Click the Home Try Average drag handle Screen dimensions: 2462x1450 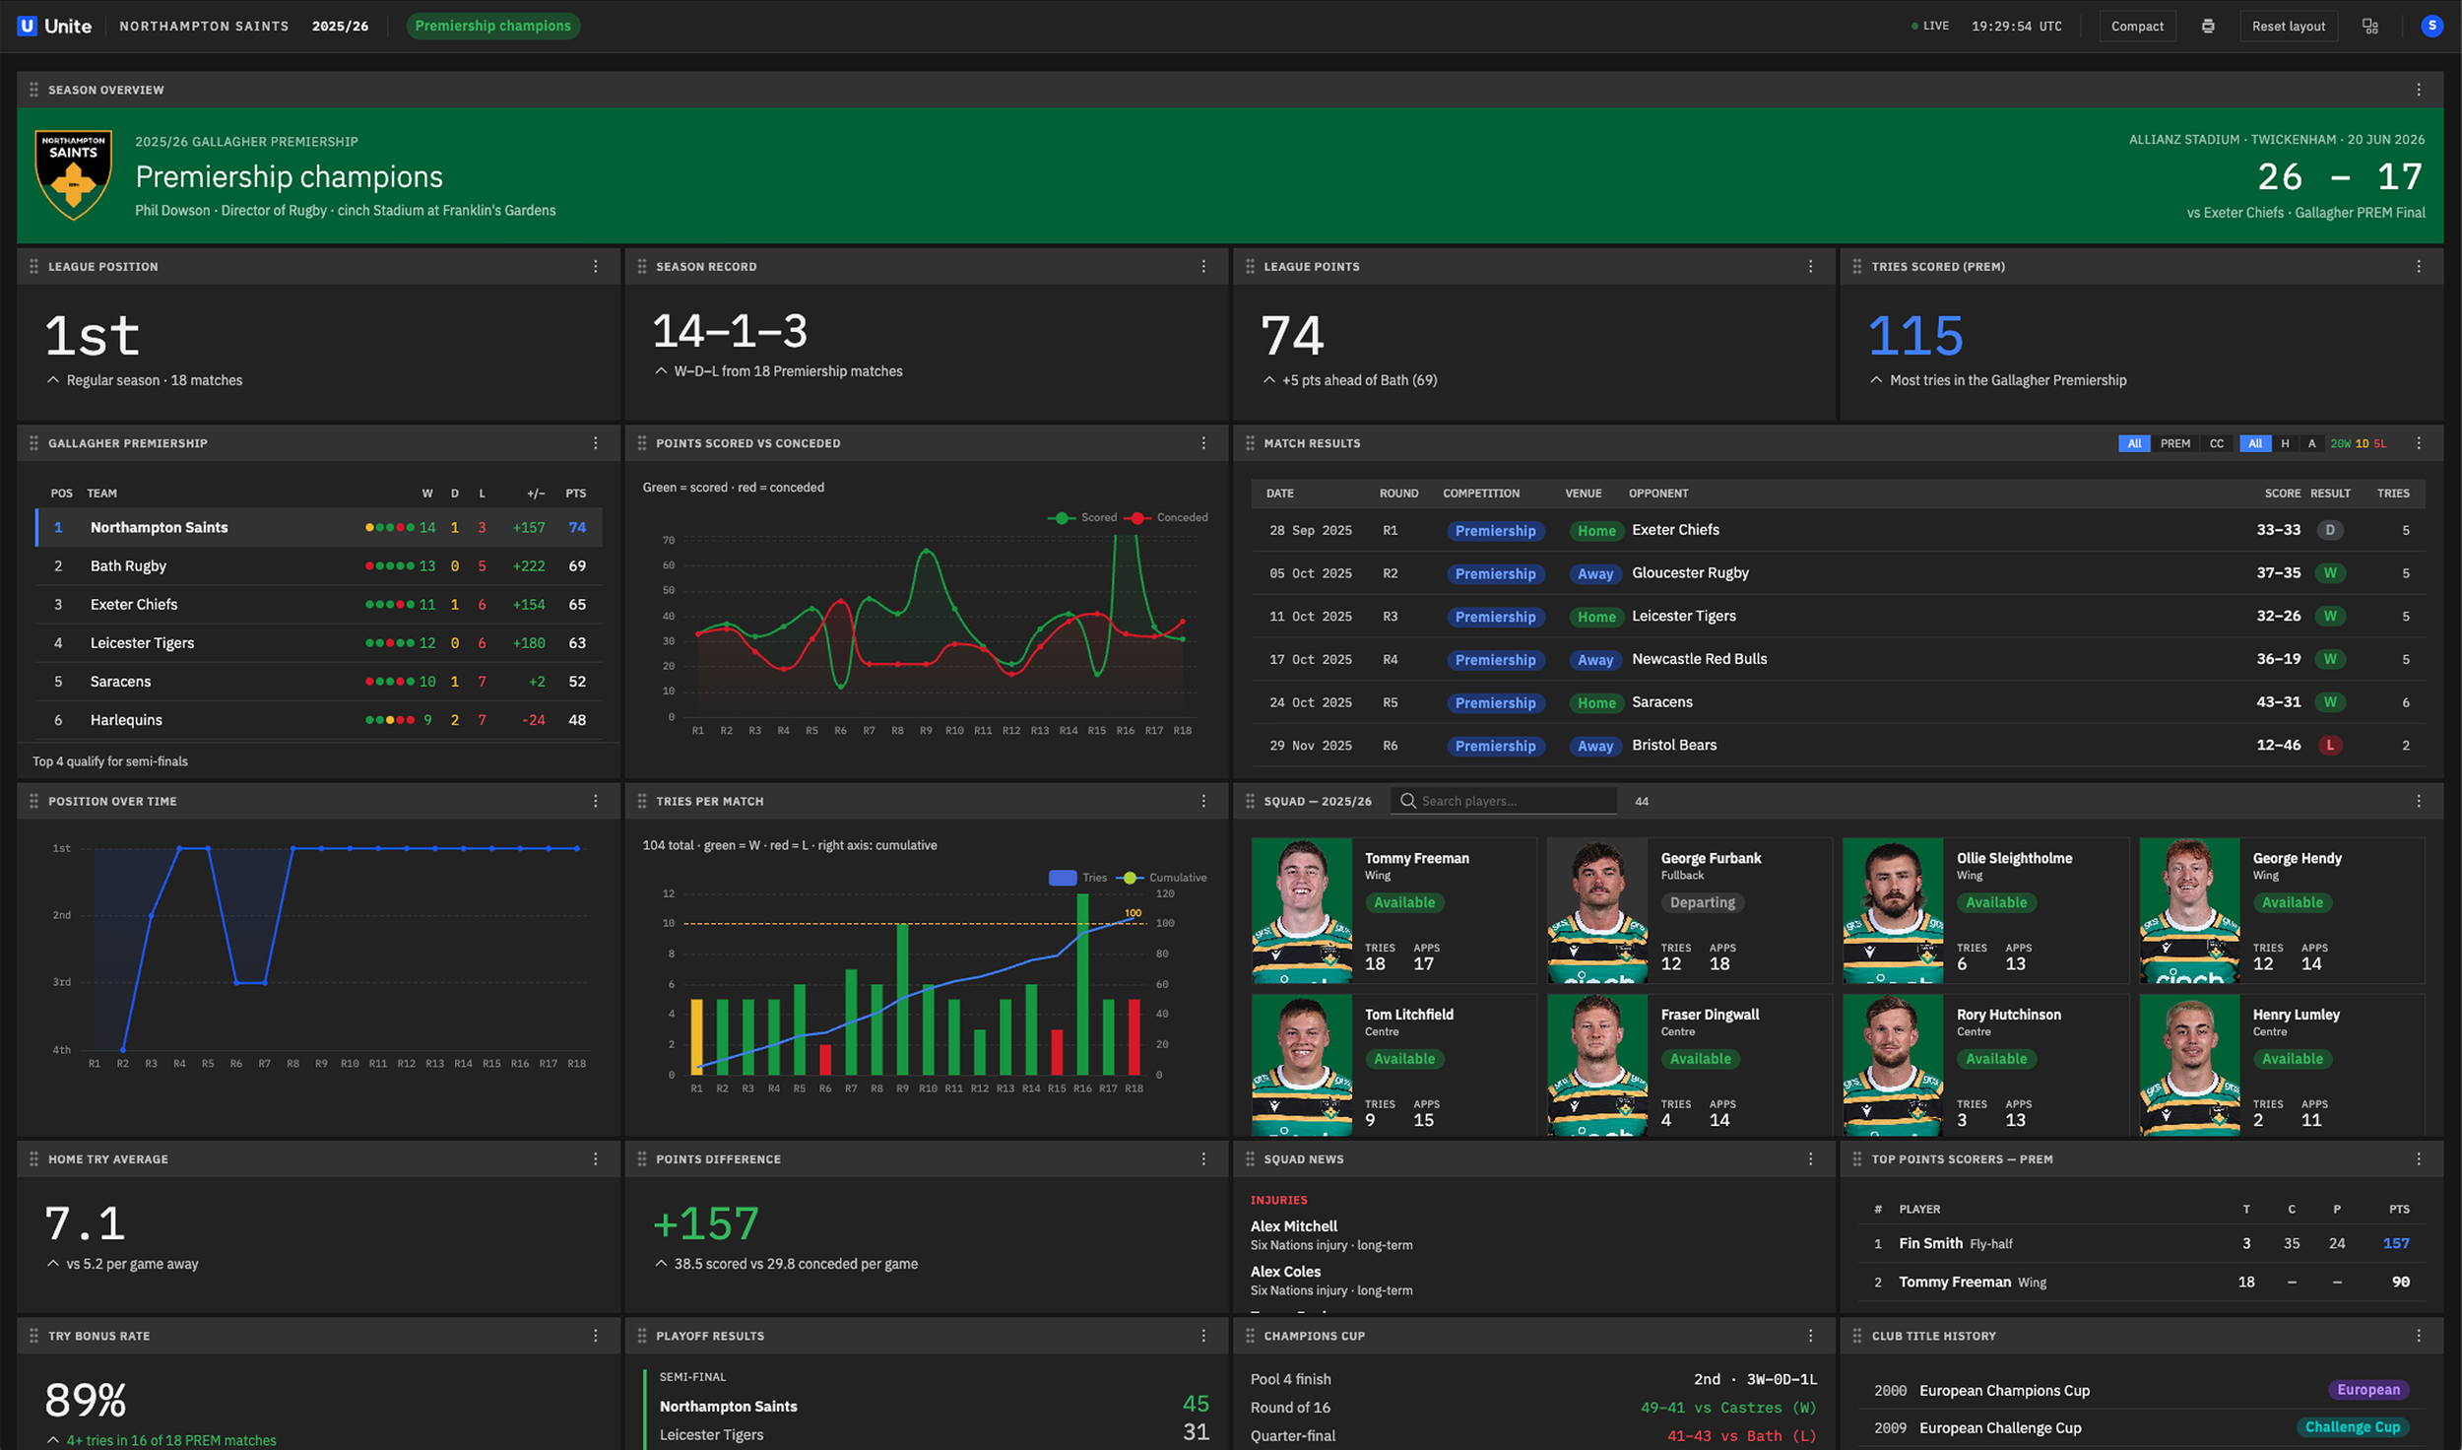tap(33, 1159)
